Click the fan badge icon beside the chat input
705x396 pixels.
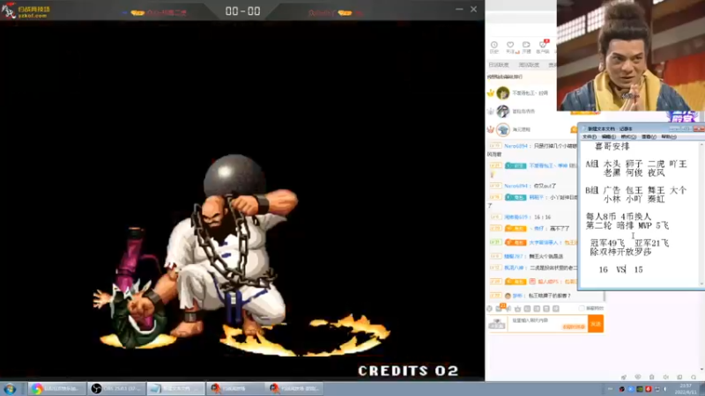click(497, 323)
